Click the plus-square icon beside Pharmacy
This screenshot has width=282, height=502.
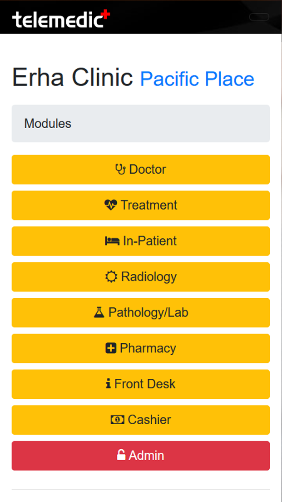[111, 348]
